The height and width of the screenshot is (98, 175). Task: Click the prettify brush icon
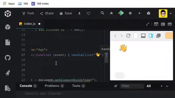pyautogui.click(x=148, y=24)
